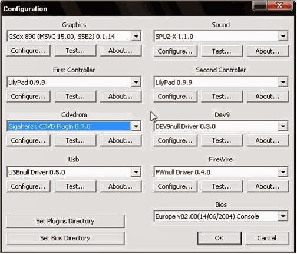Configure the Dev9 driver
The image size is (297, 254).
tap(175, 140)
